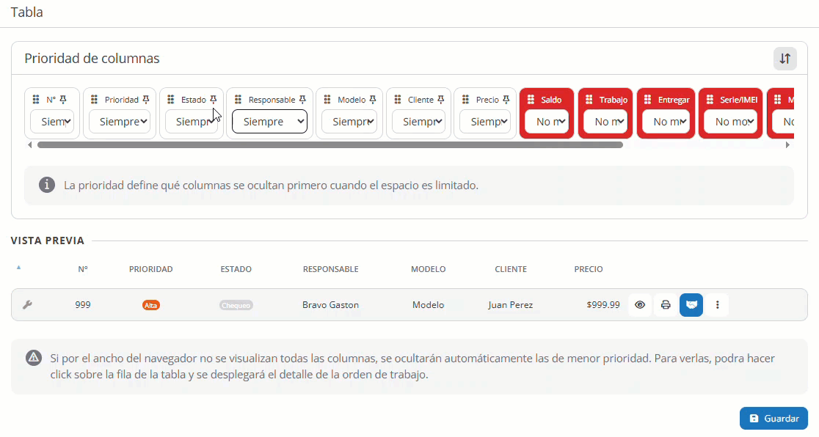Screen dimensions: 819x437
Task: Sort by the PRIORIDAD column header
Action: click(x=151, y=269)
